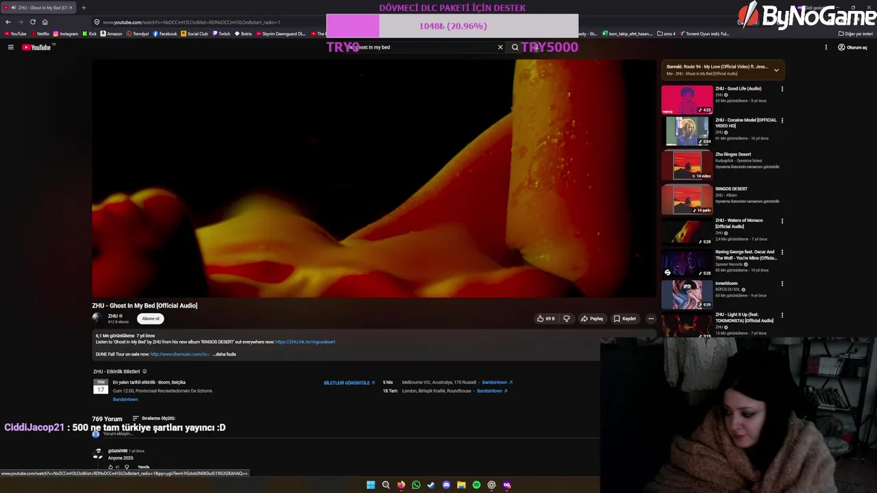
Task: Open Steam from the taskbar
Action: click(431, 485)
